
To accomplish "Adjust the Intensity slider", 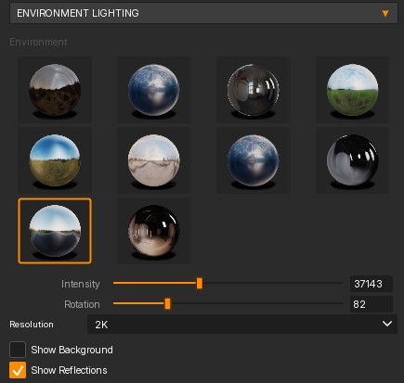I will coord(200,283).
